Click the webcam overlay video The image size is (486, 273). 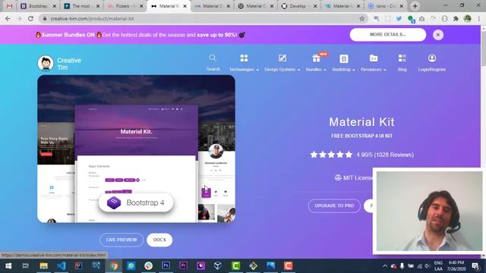(x=429, y=211)
